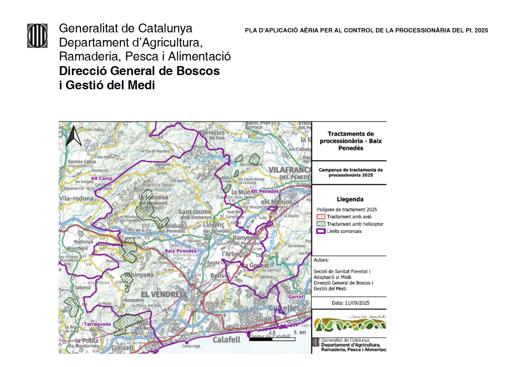
Task: Click the Llegenda heading
Action: (350, 199)
